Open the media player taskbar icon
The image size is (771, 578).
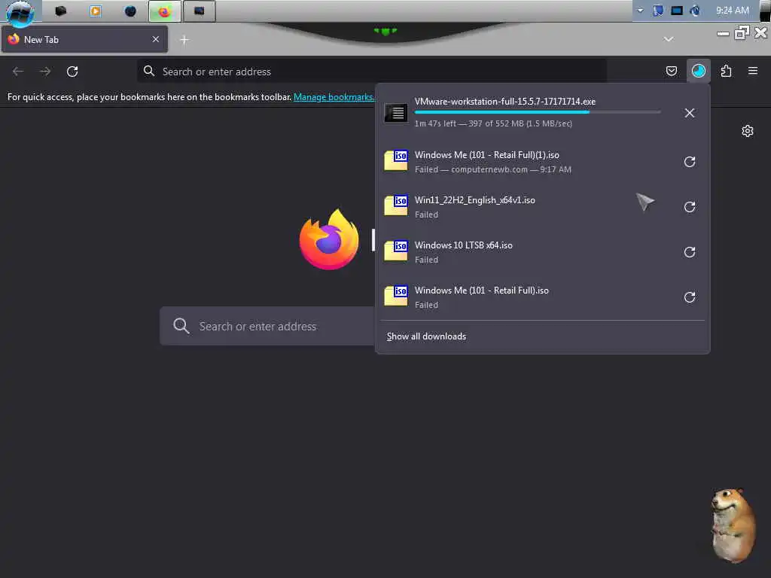click(x=96, y=11)
